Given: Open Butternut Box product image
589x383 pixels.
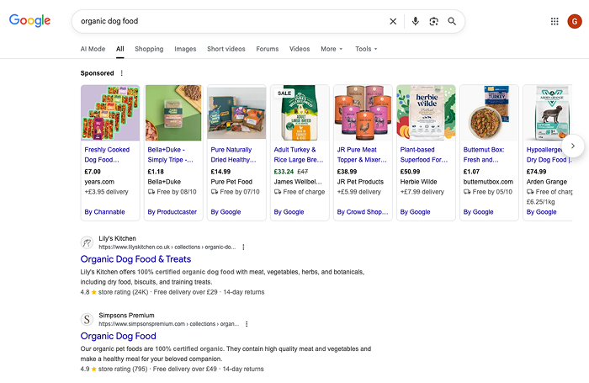Looking at the screenshot, I should (x=489, y=113).
